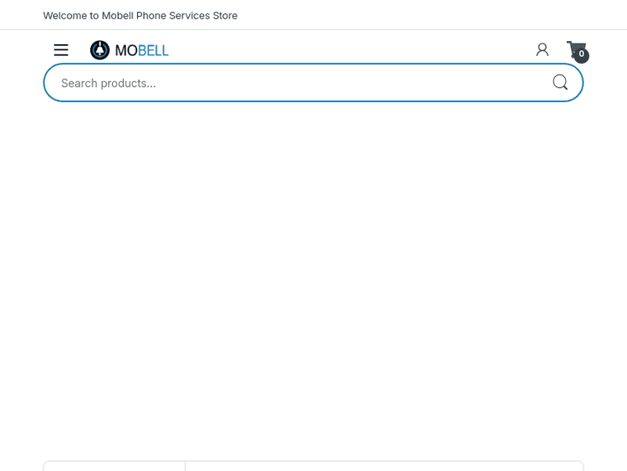627x471 pixels.
Task: Expand the off-canvas menu via three-line icon
Action: pyautogui.click(x=61, y=50)
